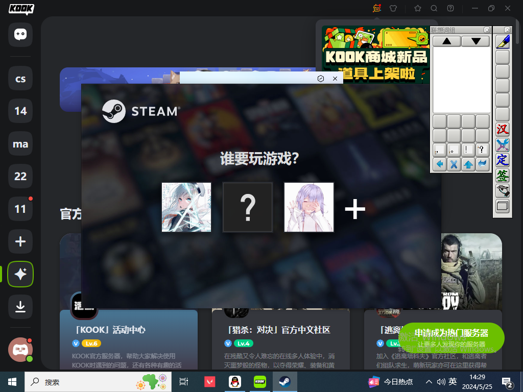523x392 pixels.
Task: Open 今日热点 news widget on taskbar
Action: (391, 382)
